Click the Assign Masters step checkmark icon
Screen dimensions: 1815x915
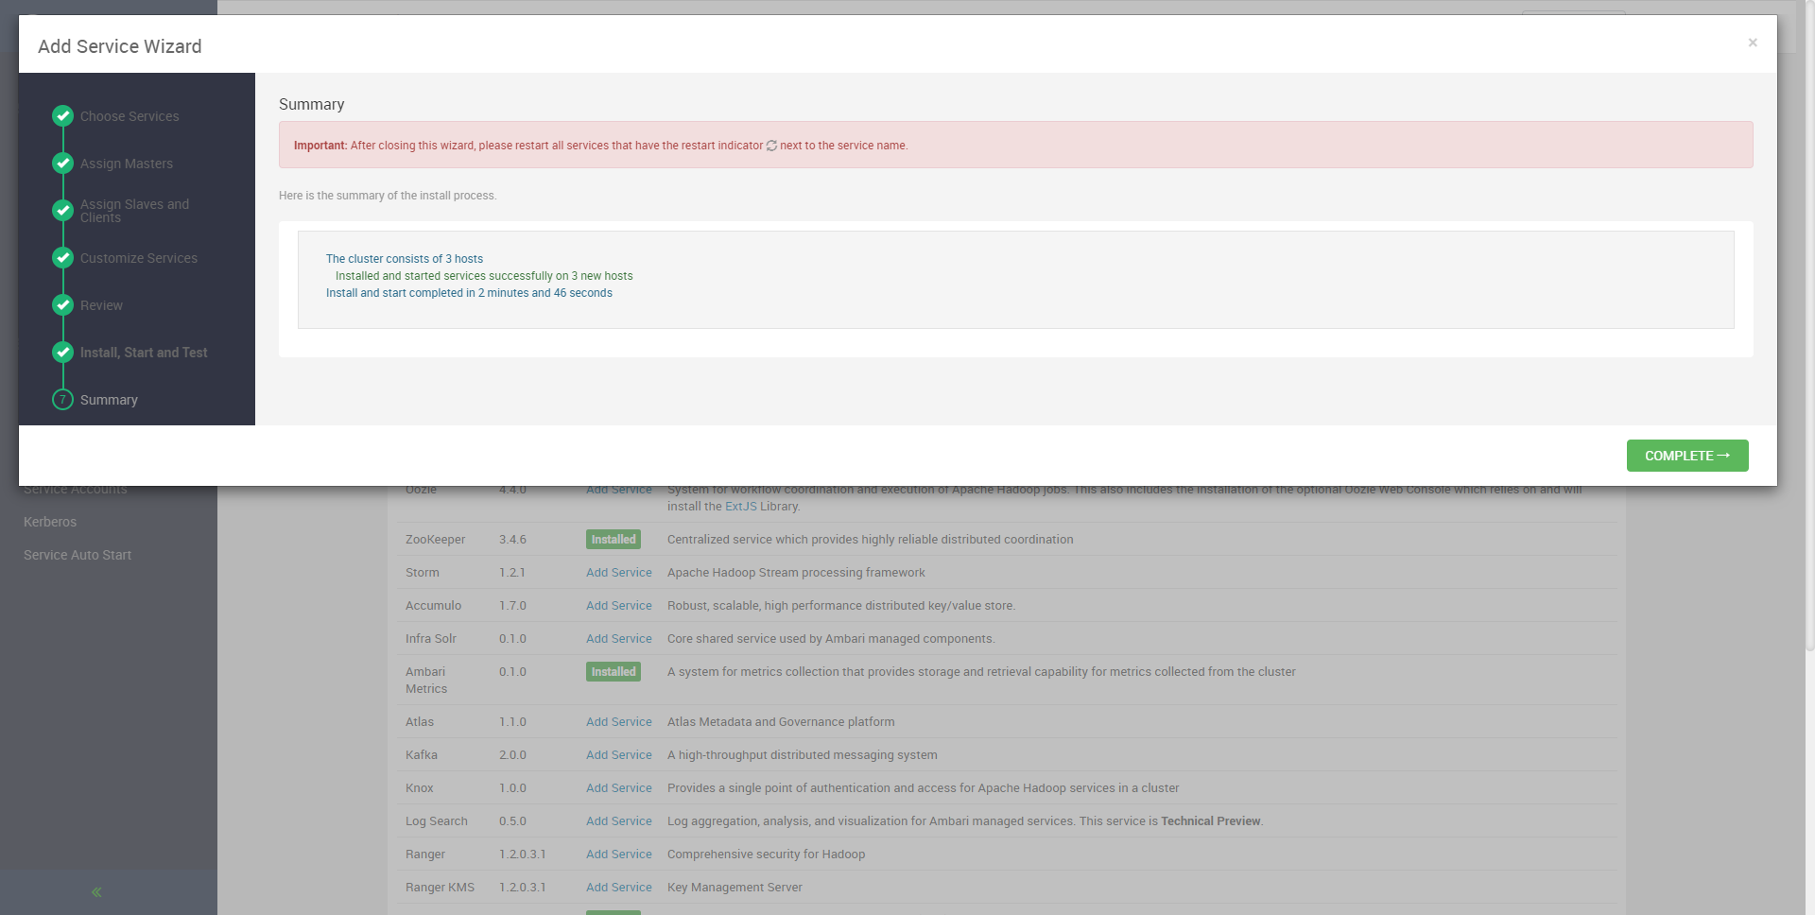point(63,164)
